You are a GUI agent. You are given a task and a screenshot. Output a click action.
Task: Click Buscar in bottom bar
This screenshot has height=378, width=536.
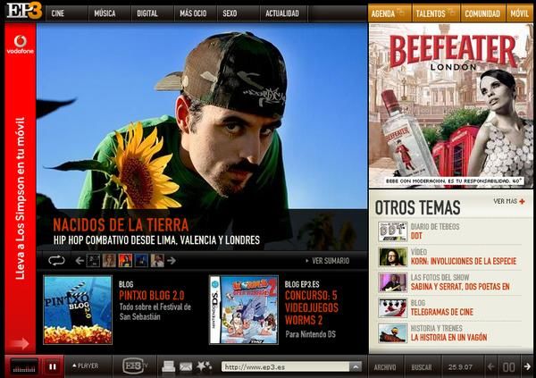[422, 367]
